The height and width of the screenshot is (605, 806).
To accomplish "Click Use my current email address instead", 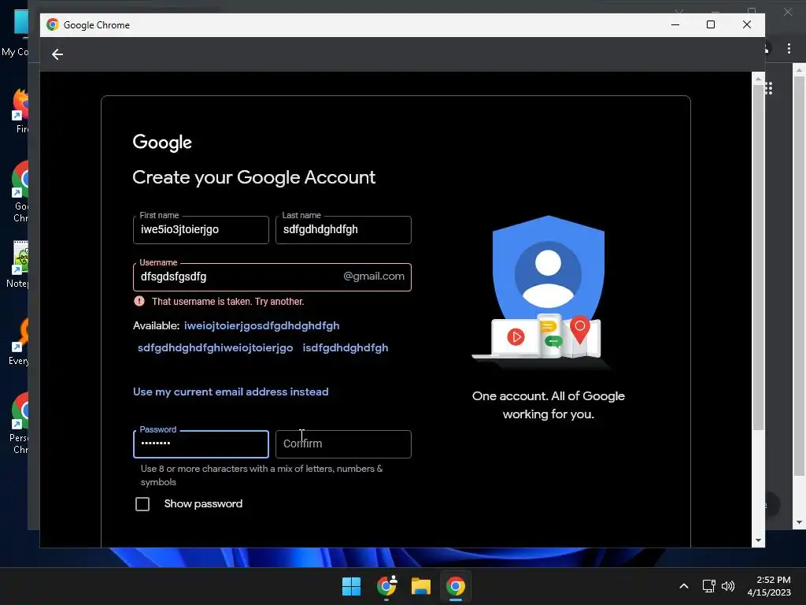I will tap(231, 392).
